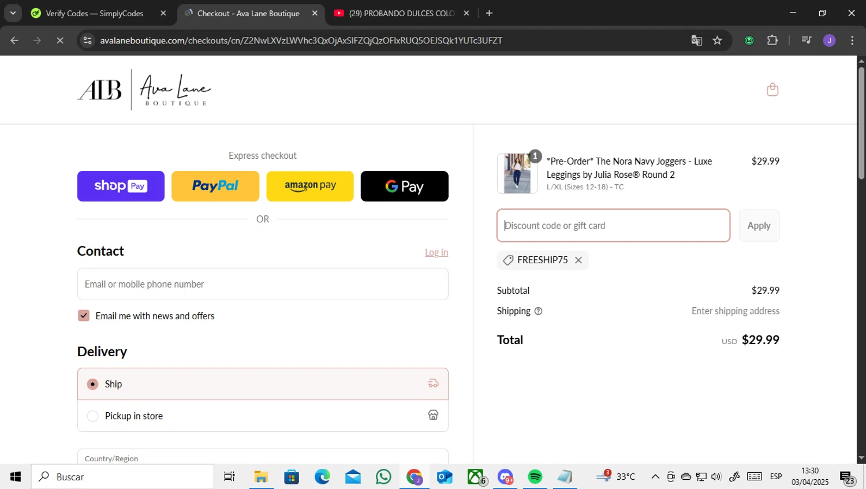Image resolution: width=866 pixels, height=489 pixels.
Task: Click the Discount code or gift card field
Action: click(613, 226)
